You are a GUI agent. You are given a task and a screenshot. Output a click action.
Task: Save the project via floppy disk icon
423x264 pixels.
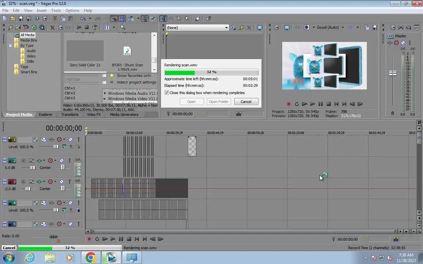pyautogui.click(x=20, y=19)
